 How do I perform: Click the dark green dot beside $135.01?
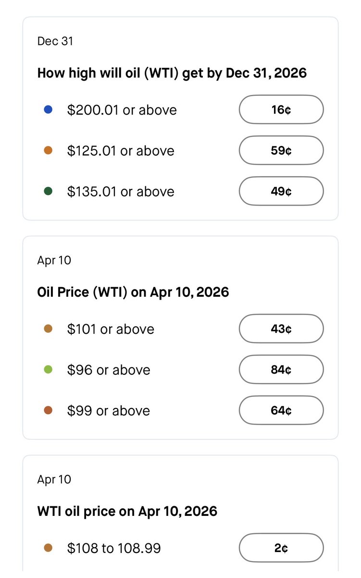(x=48, y=192)
